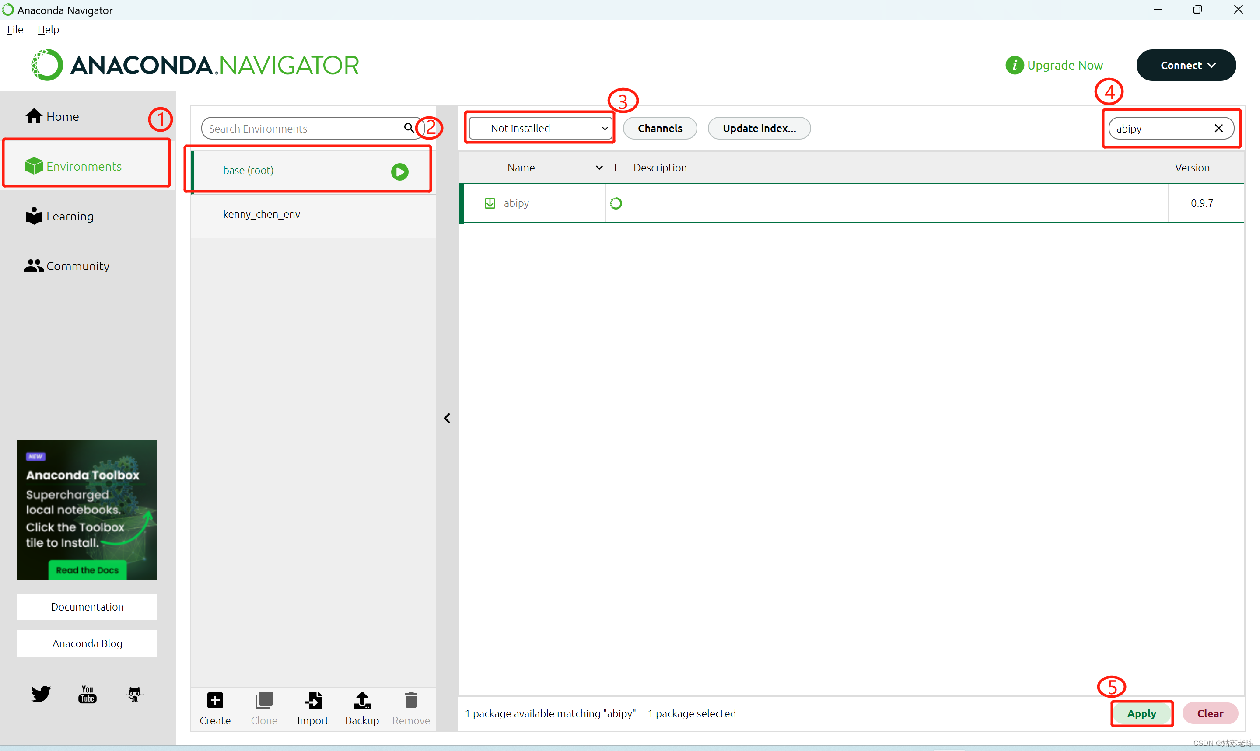Import an environment
Image resolution: width=1260 pixels, height=751 pixels.
point(313,709)
